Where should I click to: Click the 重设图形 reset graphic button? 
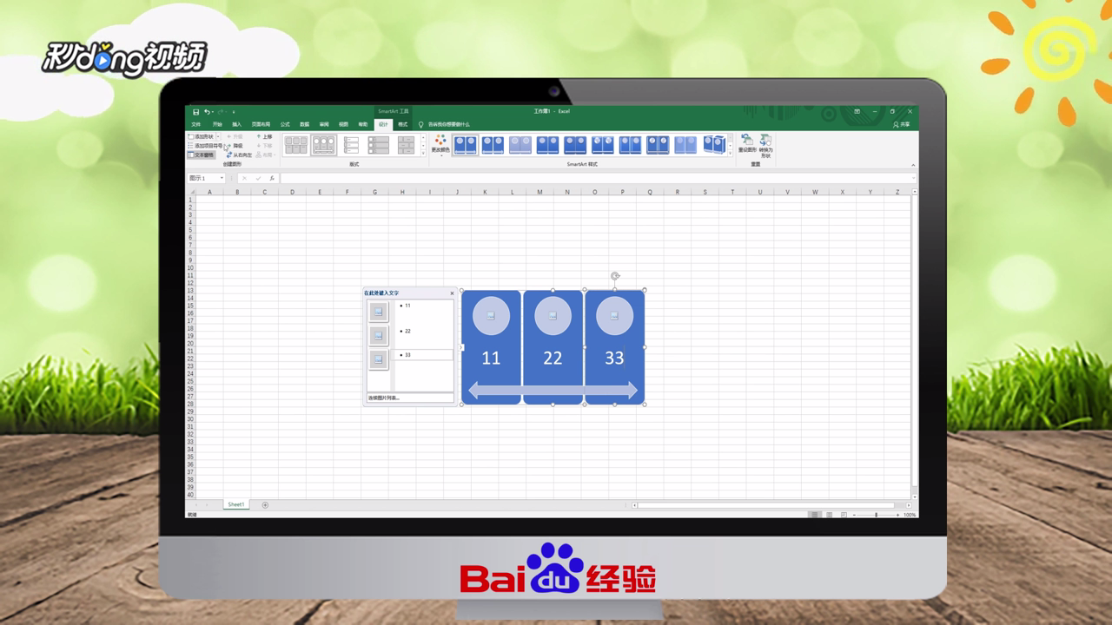tap(747, 144)
